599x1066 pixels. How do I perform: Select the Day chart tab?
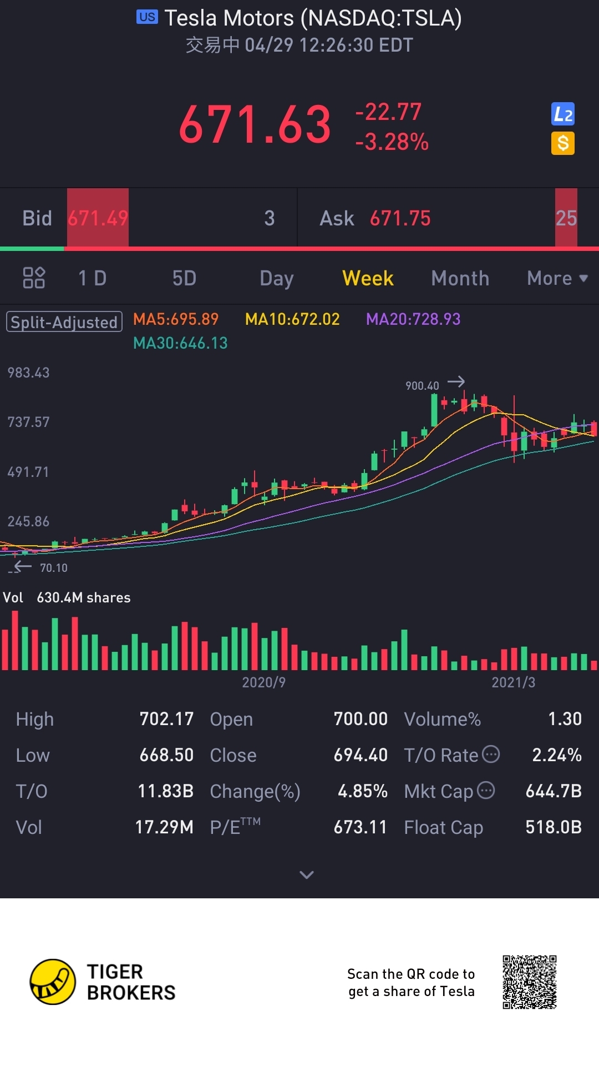click(276, 279)
